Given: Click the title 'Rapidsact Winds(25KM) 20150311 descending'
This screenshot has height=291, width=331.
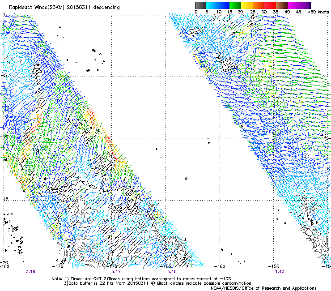Looking at the screenshot, I should 64,8.
